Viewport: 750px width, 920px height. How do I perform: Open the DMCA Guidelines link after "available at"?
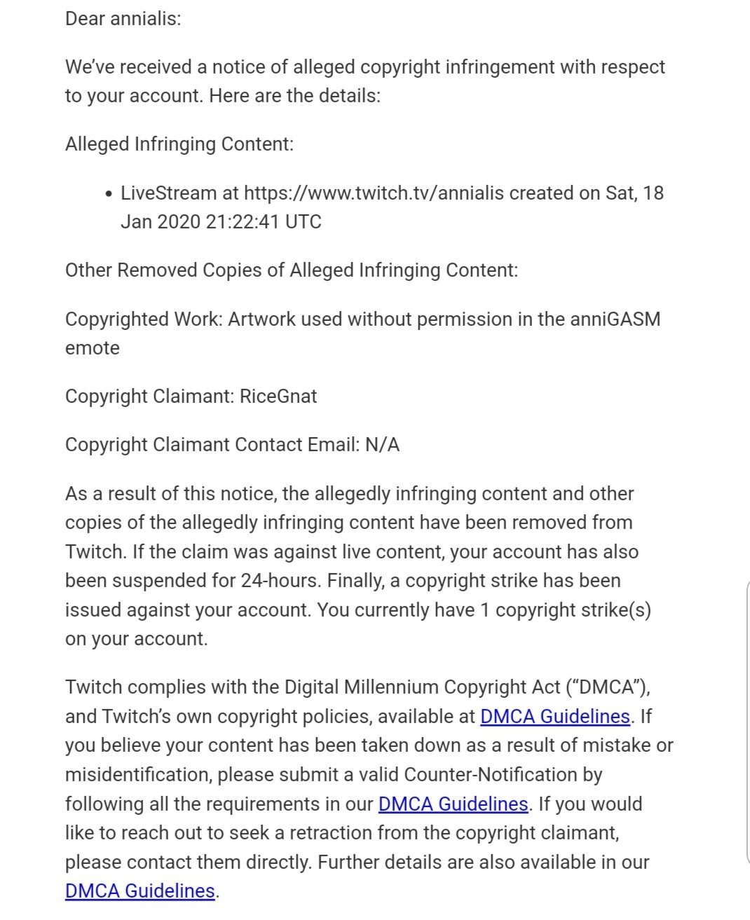pyautogui.click(x=554, y=716)
